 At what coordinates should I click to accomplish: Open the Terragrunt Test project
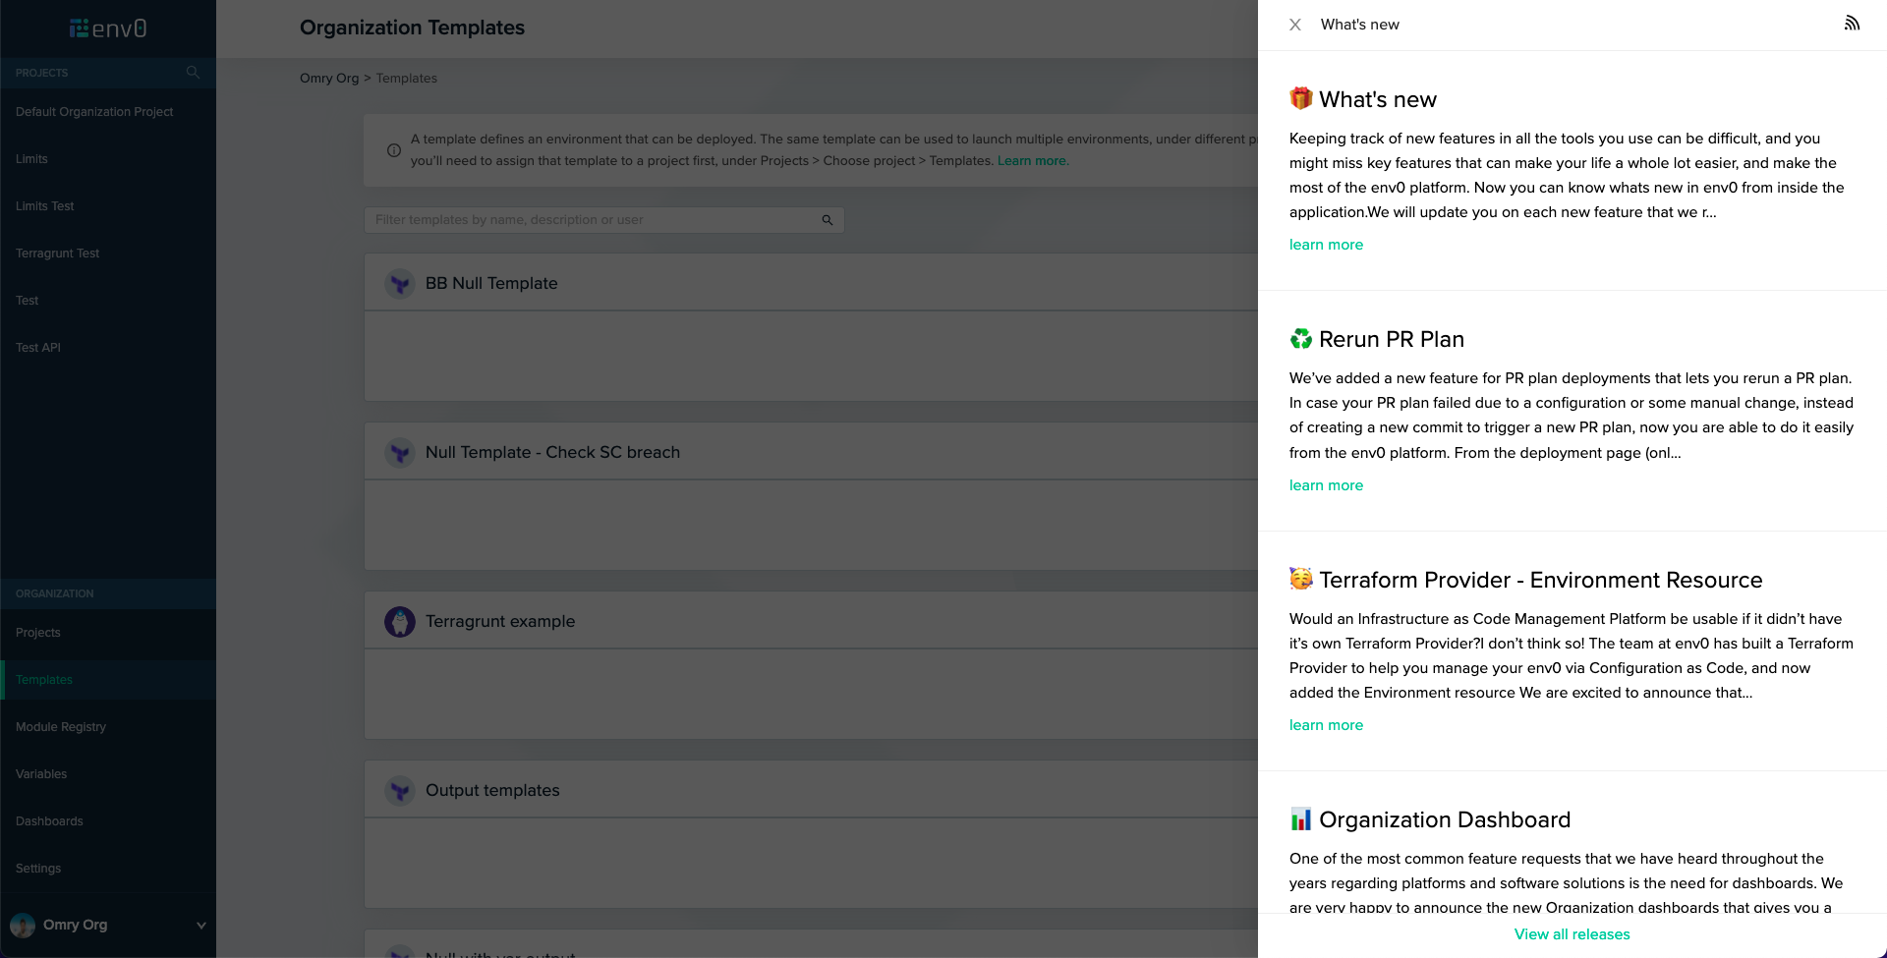(x=58, y=254)
